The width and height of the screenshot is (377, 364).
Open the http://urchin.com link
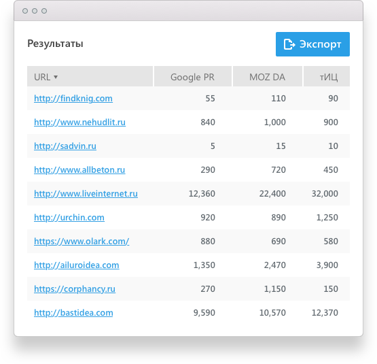coord(69,218)
